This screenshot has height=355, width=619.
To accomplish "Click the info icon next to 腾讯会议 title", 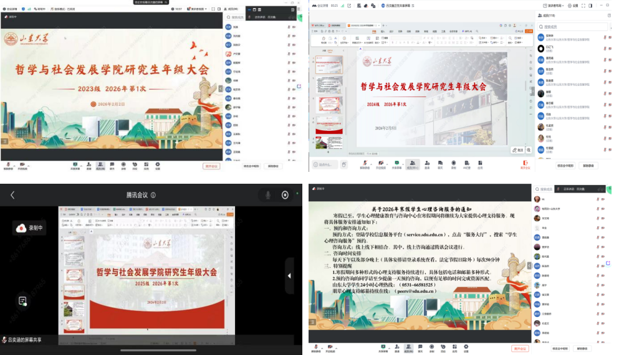I will [153, 195].
